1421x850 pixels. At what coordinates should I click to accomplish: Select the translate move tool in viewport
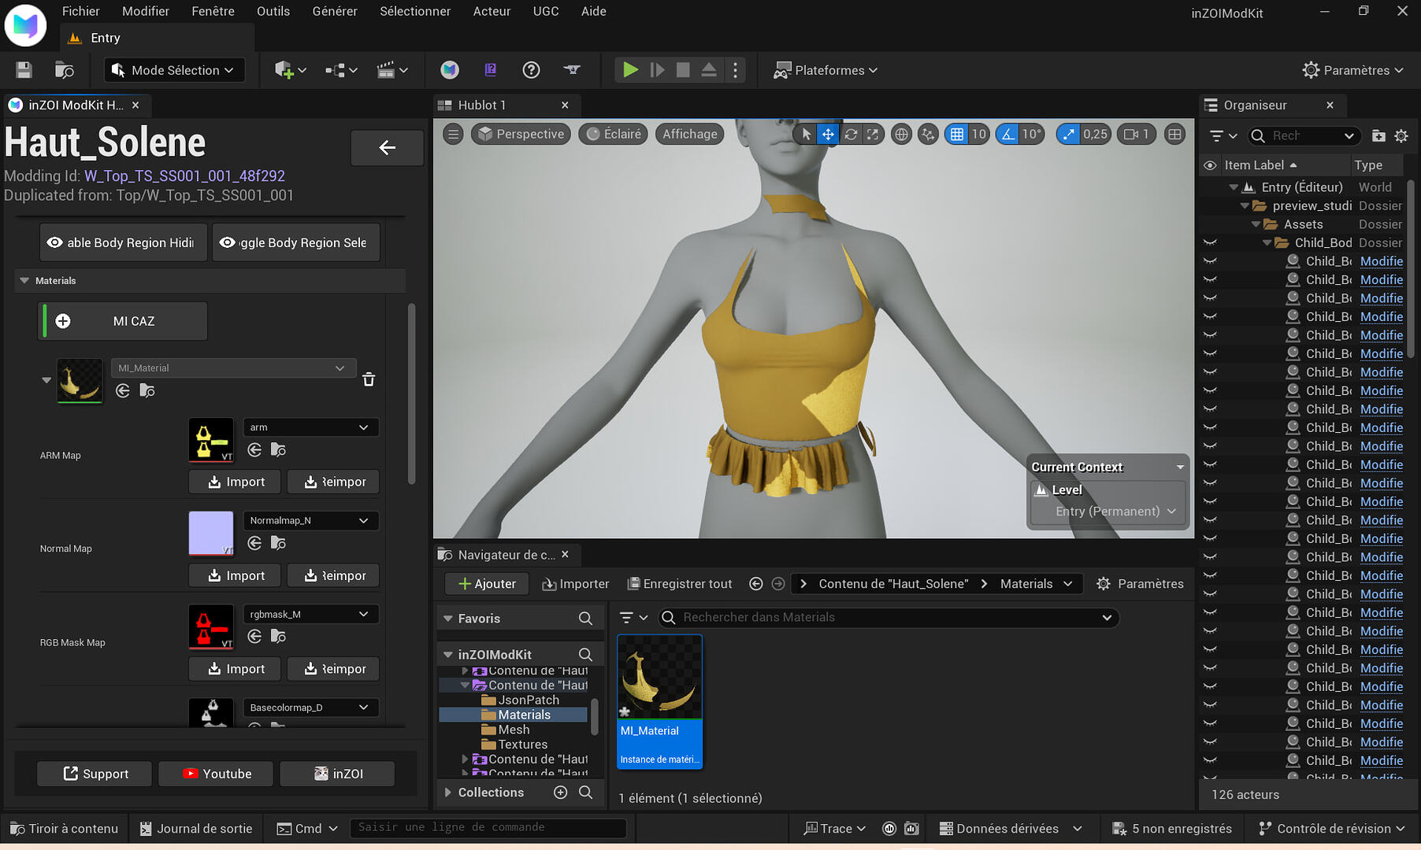[x=828, y=135]
